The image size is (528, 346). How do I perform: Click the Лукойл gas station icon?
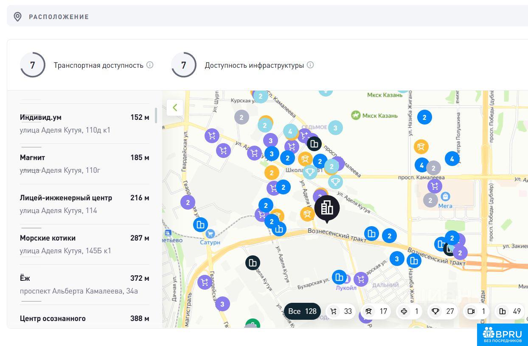click(347, 279)
